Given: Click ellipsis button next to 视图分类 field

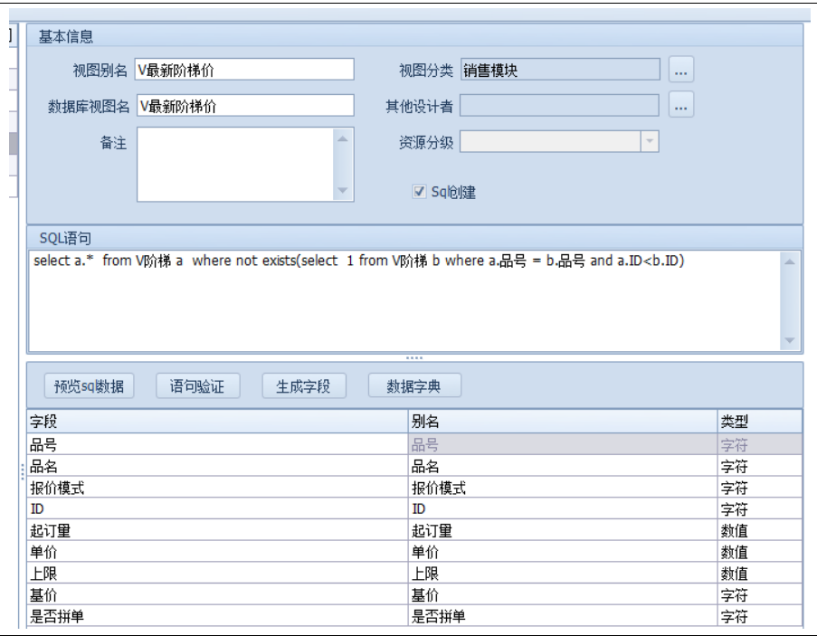Looking at the screenshot, I should click(681, 70).
